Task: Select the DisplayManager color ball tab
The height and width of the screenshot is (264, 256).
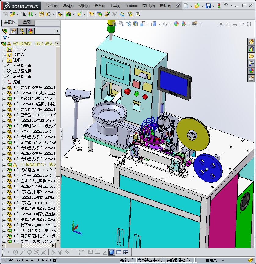Action: tap(31, 31)
